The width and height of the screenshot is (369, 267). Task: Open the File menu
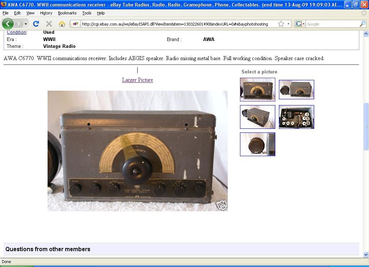pyautogui.click(x=5, y=13)
